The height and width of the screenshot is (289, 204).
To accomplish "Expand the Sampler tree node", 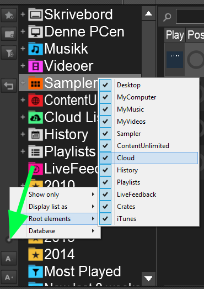I will (x=23, y=83).
